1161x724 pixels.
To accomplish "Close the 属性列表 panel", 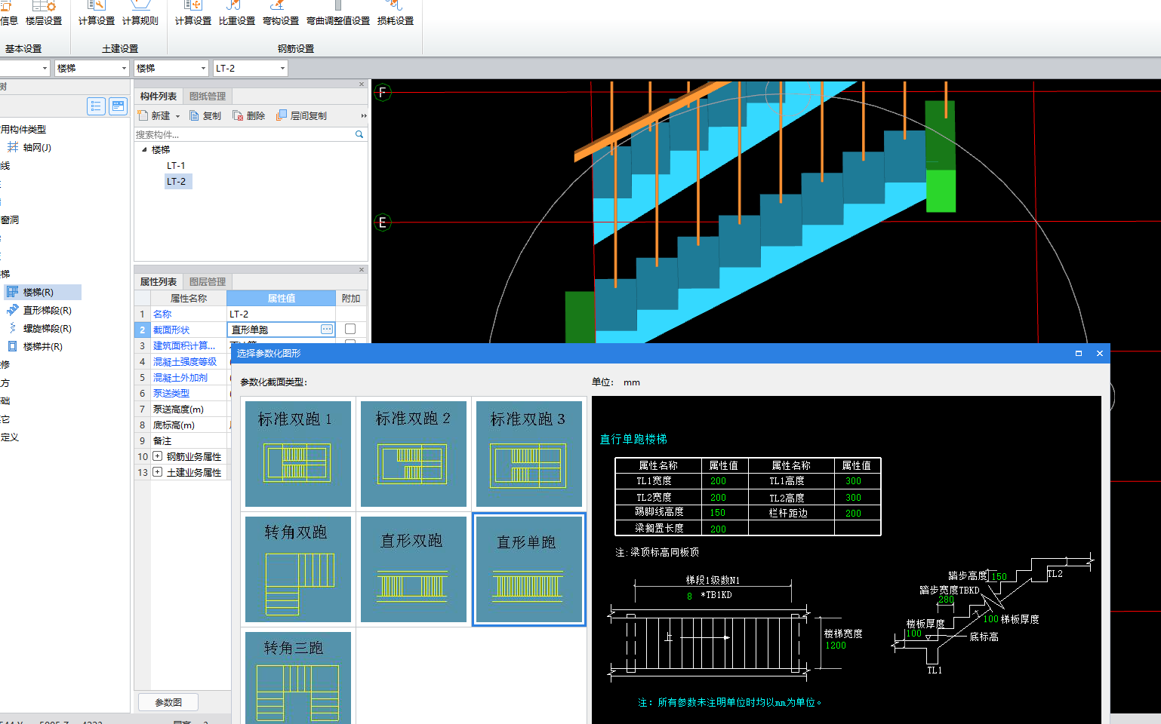I will click(362, 270).
